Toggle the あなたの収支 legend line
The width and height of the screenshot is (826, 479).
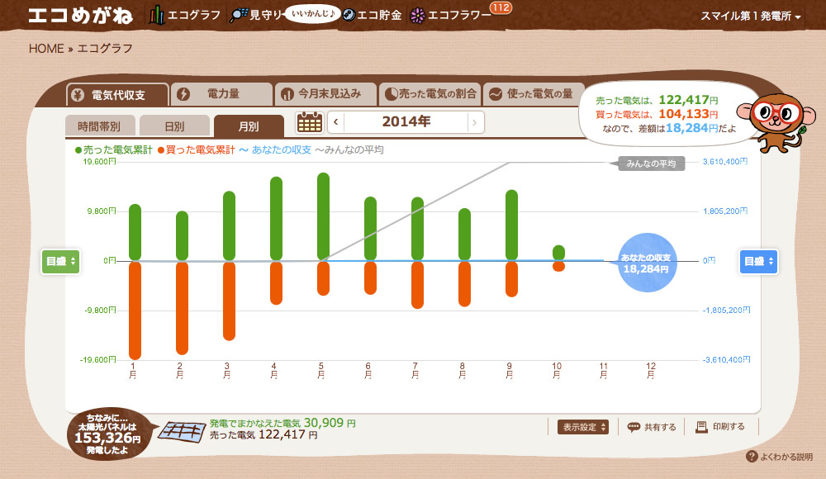pyautogui.click(x=275, y=150)
